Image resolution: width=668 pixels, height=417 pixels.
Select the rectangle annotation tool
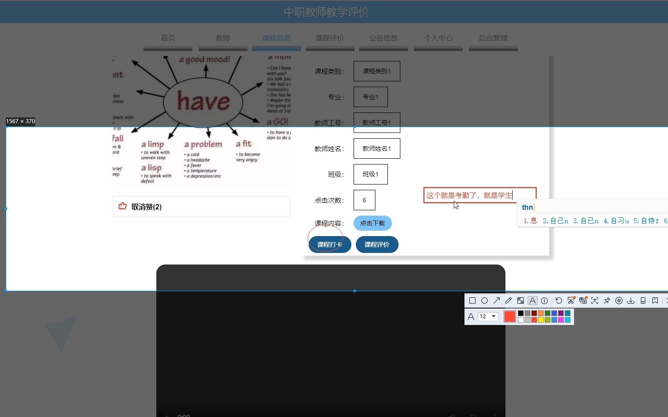pos(472,301)
